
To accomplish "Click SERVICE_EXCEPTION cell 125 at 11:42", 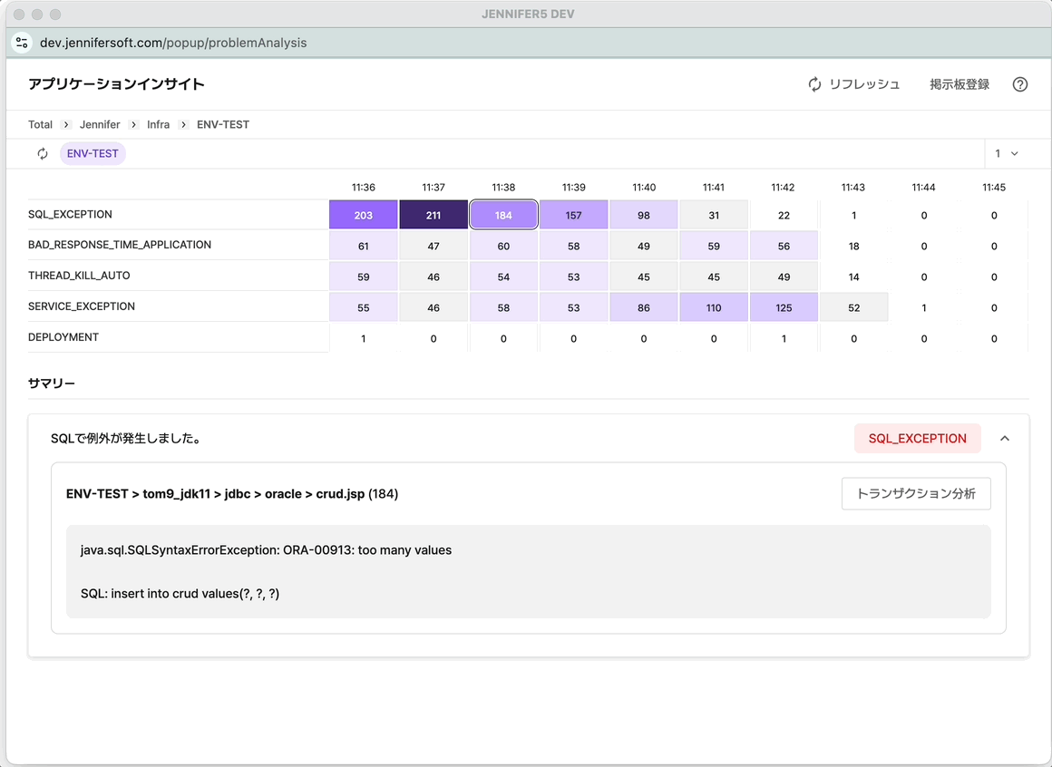I will pos(784,307).
